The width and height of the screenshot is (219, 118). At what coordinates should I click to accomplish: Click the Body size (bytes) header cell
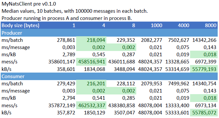pyautogui.click(x=21, y=25)
